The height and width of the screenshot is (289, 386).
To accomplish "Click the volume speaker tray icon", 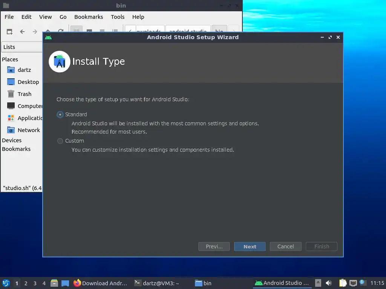I will coord(329,283).
